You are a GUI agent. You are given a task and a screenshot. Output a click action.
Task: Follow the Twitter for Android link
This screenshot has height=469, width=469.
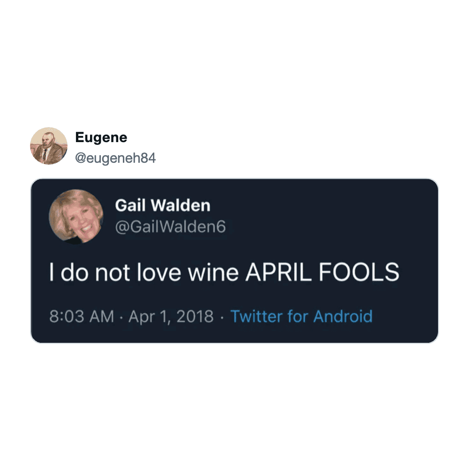(302, 316)
